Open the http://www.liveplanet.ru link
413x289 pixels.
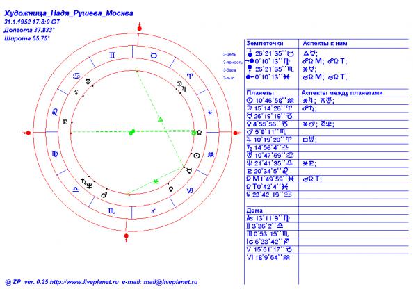(84, 282)
